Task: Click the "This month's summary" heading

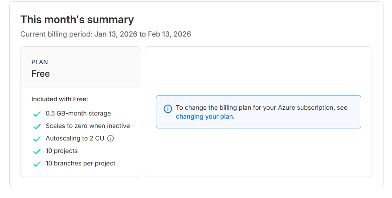Action: click(77, 20)
